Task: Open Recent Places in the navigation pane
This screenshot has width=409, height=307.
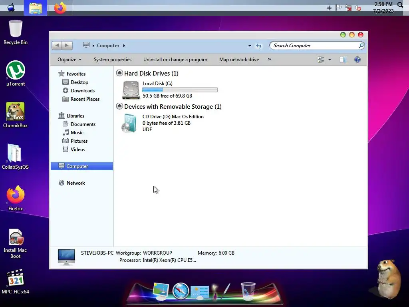Action: click(x=85, y=99)
